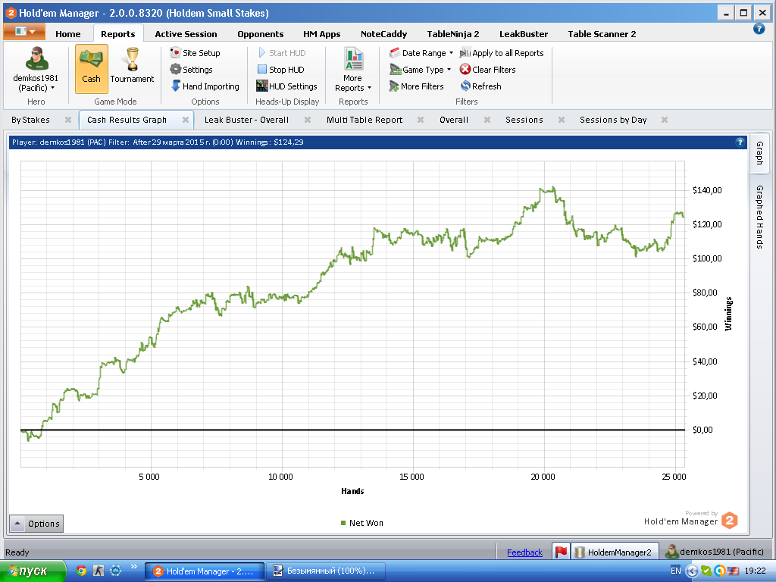Click the Stop HUD button
Viewport: 776px width, 582px height.
(x=280, y=70)
